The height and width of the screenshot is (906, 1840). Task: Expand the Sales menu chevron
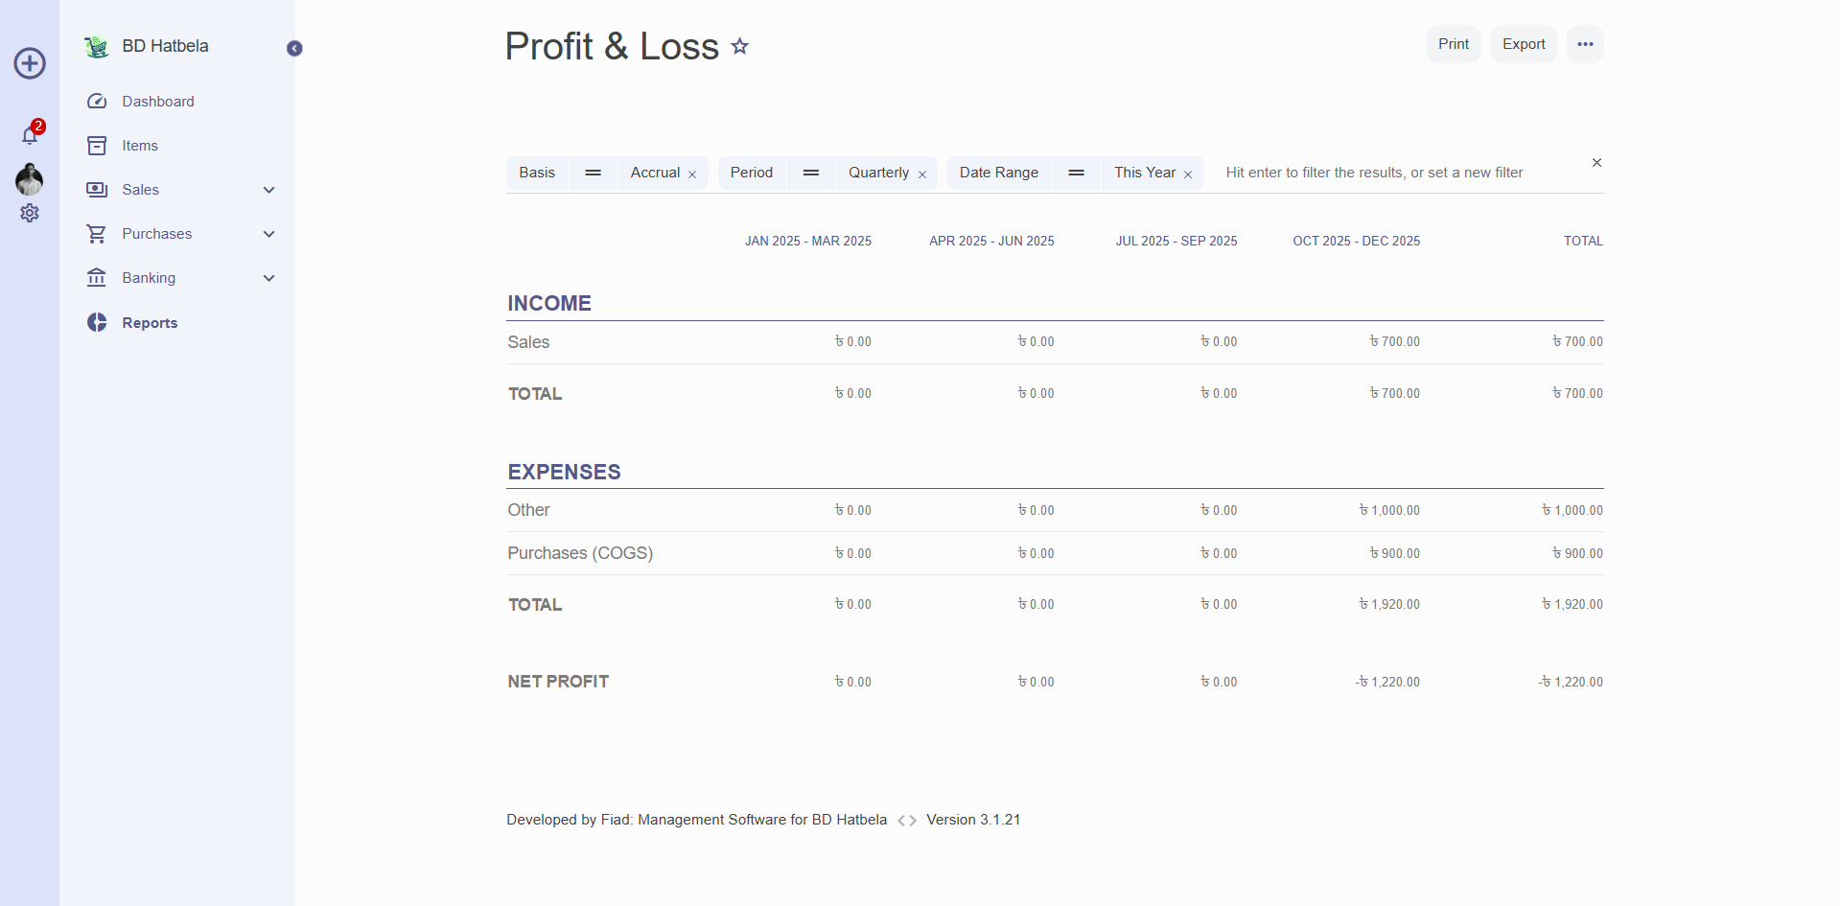pyautogui.click(x=269, y=190)
